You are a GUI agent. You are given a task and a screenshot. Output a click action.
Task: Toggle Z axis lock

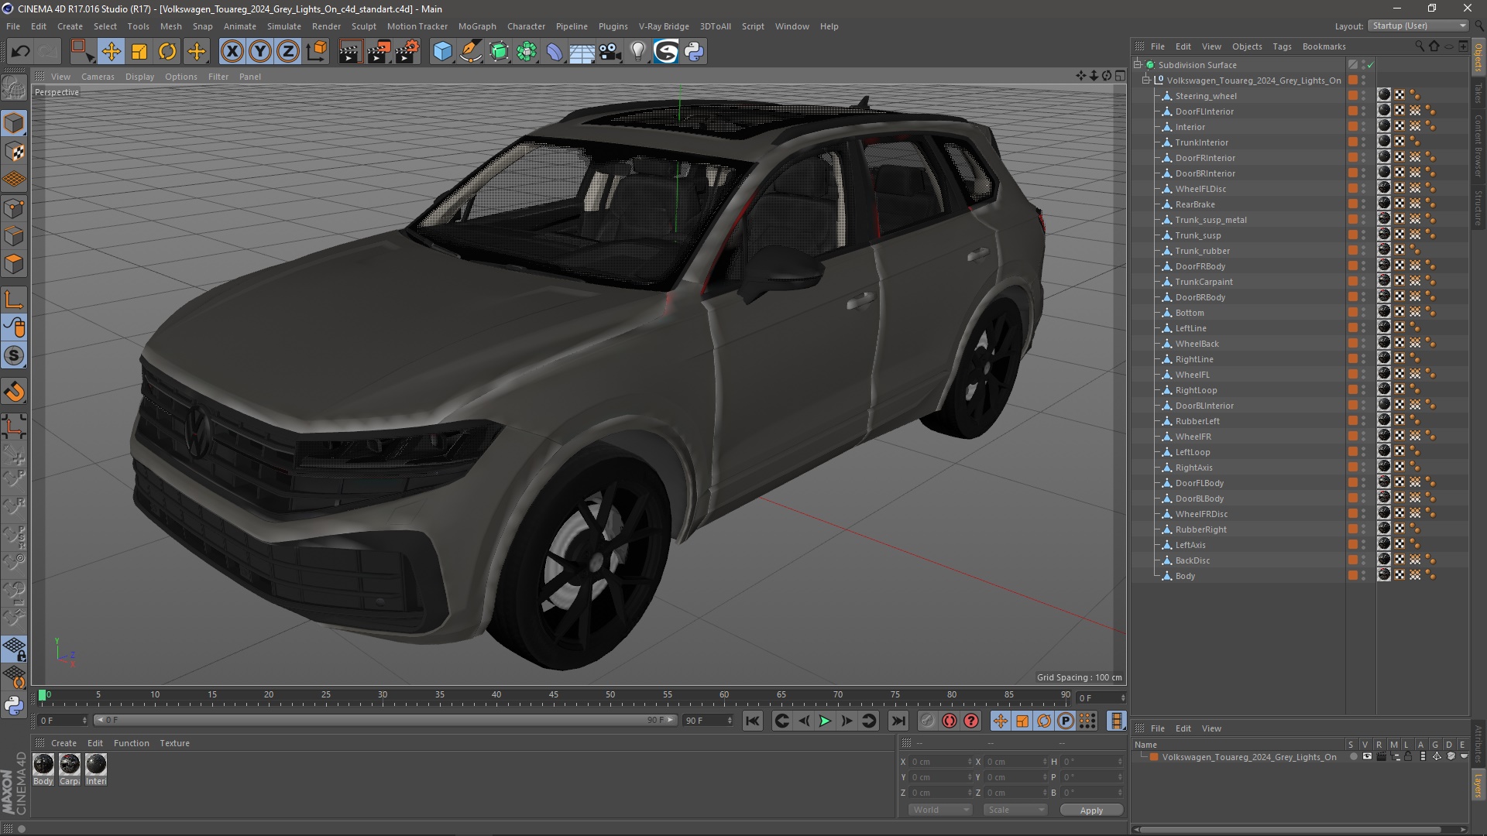pos(288,52)
